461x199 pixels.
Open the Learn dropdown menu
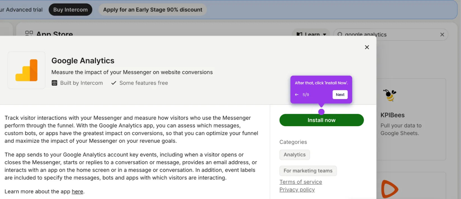[x=311, y=34]
